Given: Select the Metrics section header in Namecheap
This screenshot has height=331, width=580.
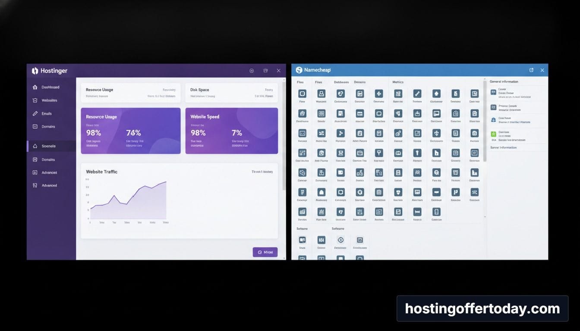Looking at the screenshot, I should click(398, 82).
